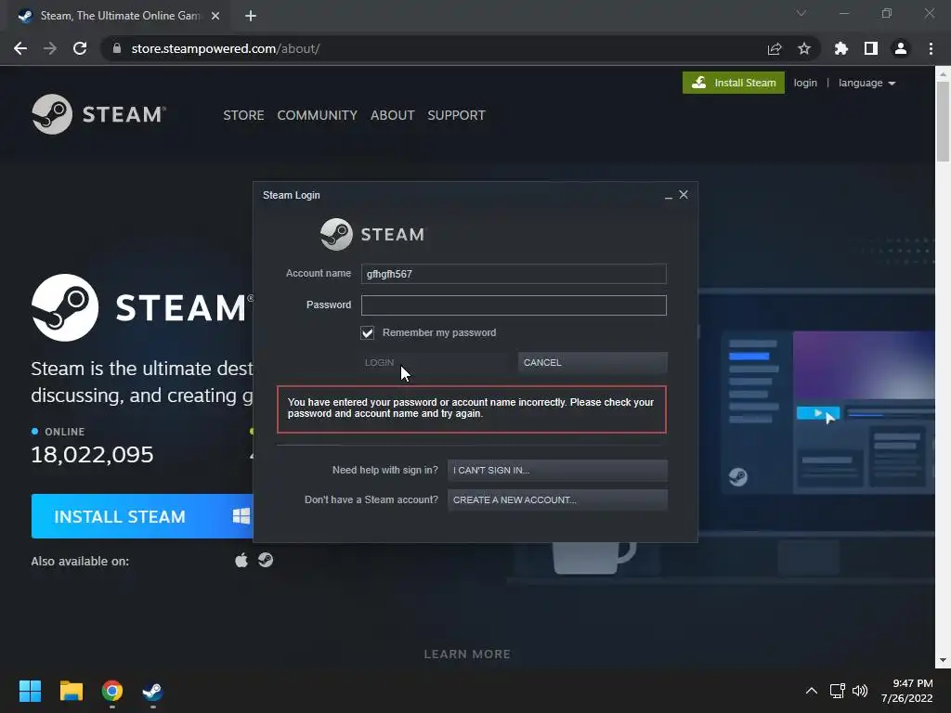Open the Chrome tab search chevron
Viewport: 951px width, 713px height.
click(x=801, y=13)
